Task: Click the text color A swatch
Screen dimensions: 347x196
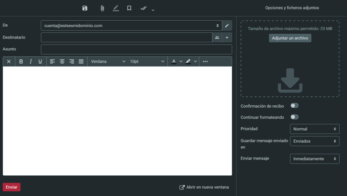Action: 174,62
